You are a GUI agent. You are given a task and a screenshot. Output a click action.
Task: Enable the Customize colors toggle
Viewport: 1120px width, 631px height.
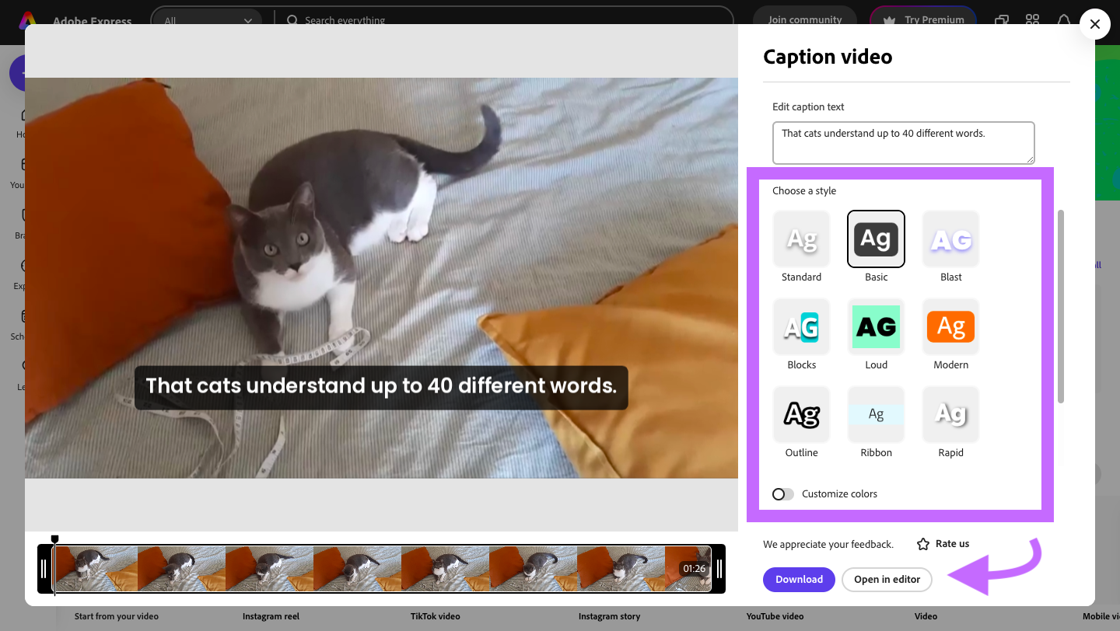pyautogui.click(x=782, y=493)
